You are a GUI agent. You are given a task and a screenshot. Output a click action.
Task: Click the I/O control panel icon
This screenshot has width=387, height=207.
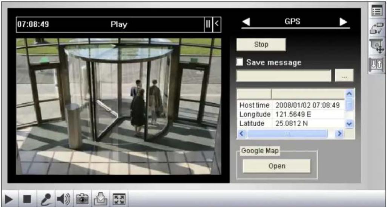click(377, 64)
